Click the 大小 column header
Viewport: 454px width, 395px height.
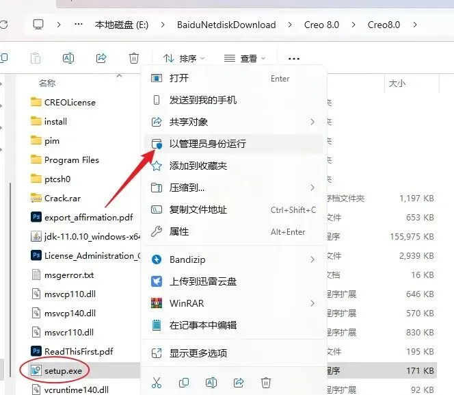[397, 84]
